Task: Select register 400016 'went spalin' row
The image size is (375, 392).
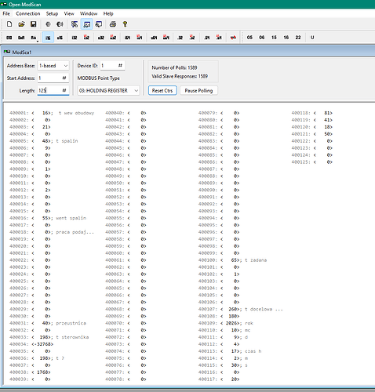Action: click(x=48, y=218)
